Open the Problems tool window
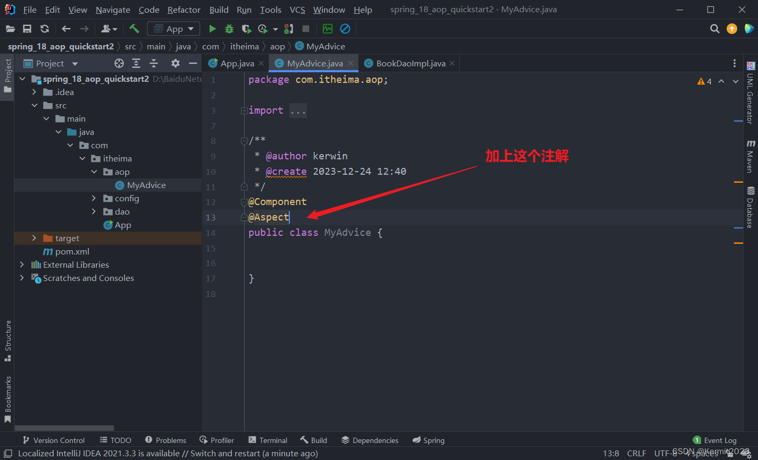This screenshot has height=460, width=758. click(165, 440)
